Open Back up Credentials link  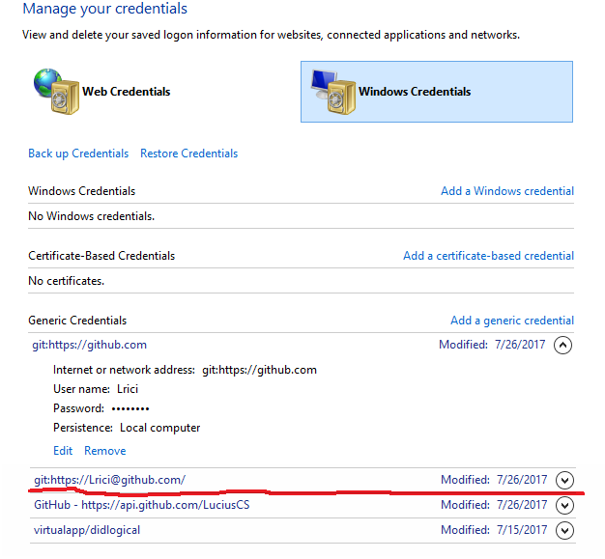coord(78,154)
